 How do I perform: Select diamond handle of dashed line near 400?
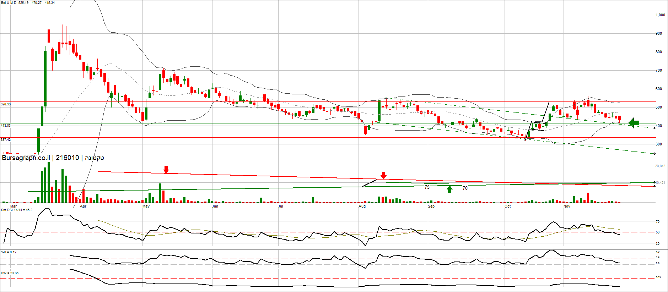click(654, 128)
